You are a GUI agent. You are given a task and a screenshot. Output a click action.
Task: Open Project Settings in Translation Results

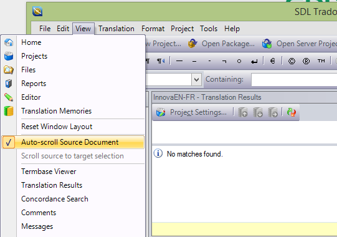(191, 112)
